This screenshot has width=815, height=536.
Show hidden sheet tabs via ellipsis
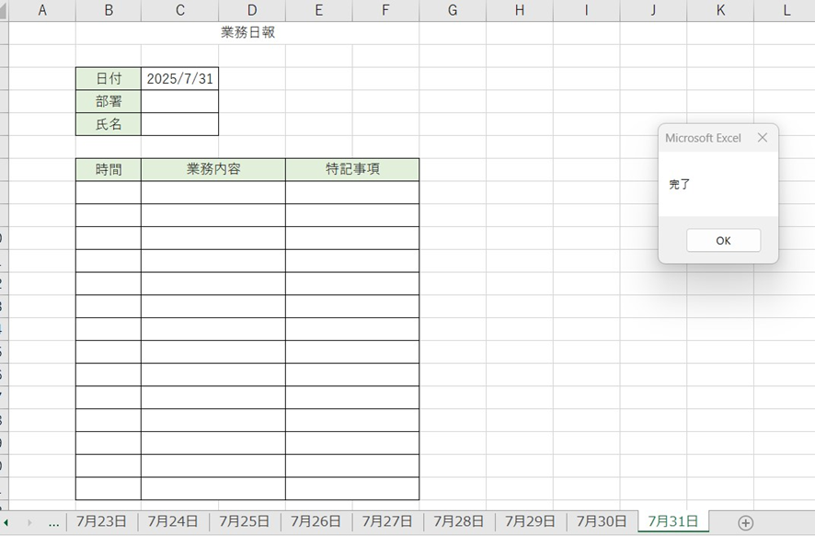point(53,522)
